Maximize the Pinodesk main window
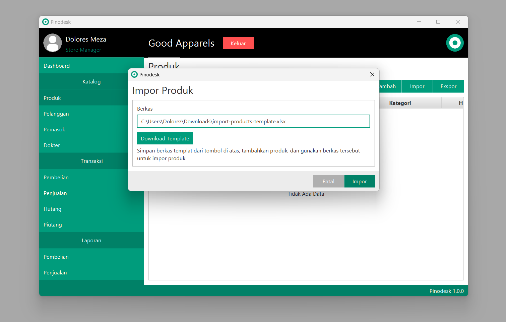The height and width of the screenshot is (322, 506). coord(438,22)
